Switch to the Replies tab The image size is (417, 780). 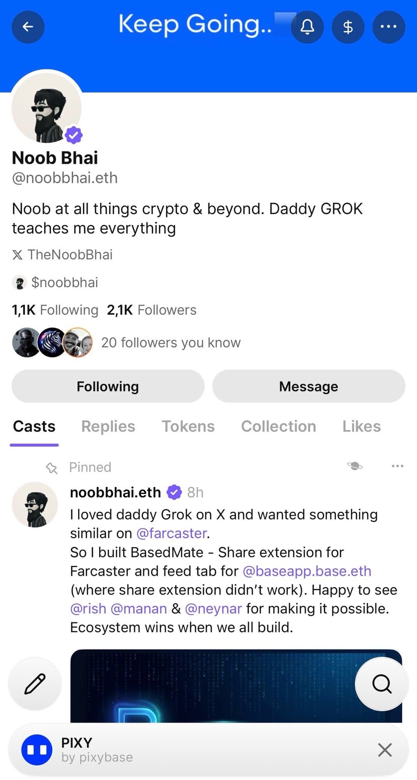click(x=108, y=426)
